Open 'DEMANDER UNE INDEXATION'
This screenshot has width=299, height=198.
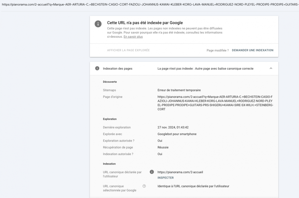(252, 50)
